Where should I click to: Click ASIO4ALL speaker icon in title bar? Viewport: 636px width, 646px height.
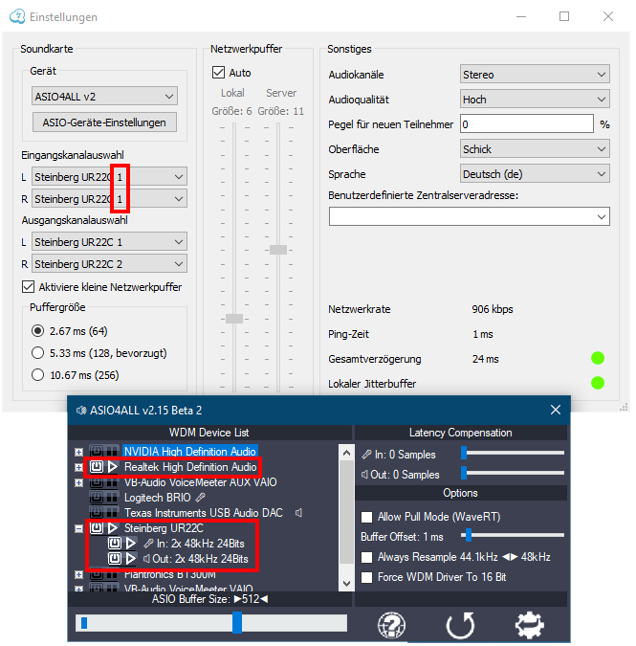click(x=81, y=410)
